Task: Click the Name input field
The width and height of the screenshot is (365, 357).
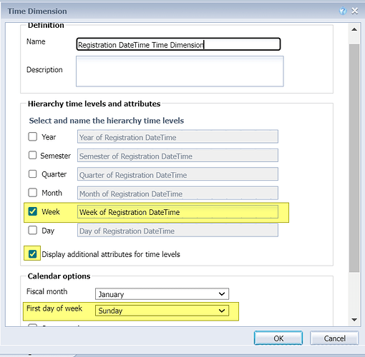Action: 178,44
